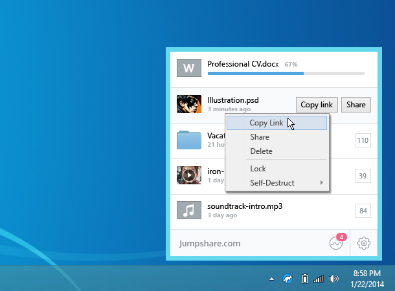Click the music note icon for soundtrack-intro.mp3
The height and width of the screenshot is (291, 395).
tap(189, 210)
